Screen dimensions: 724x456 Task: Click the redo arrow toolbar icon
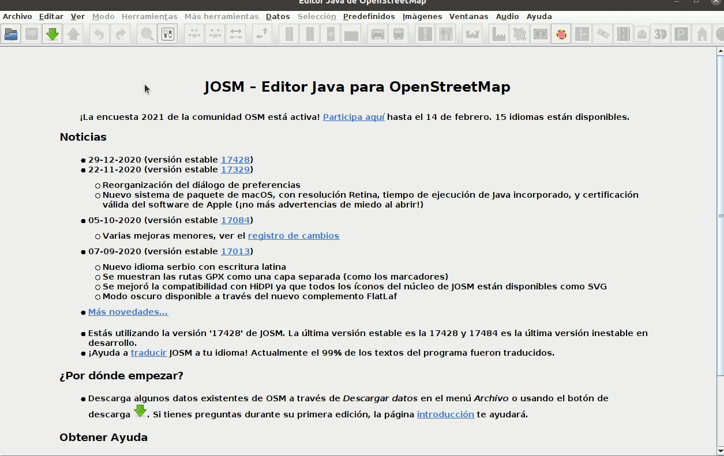click(x=120, y=35)
